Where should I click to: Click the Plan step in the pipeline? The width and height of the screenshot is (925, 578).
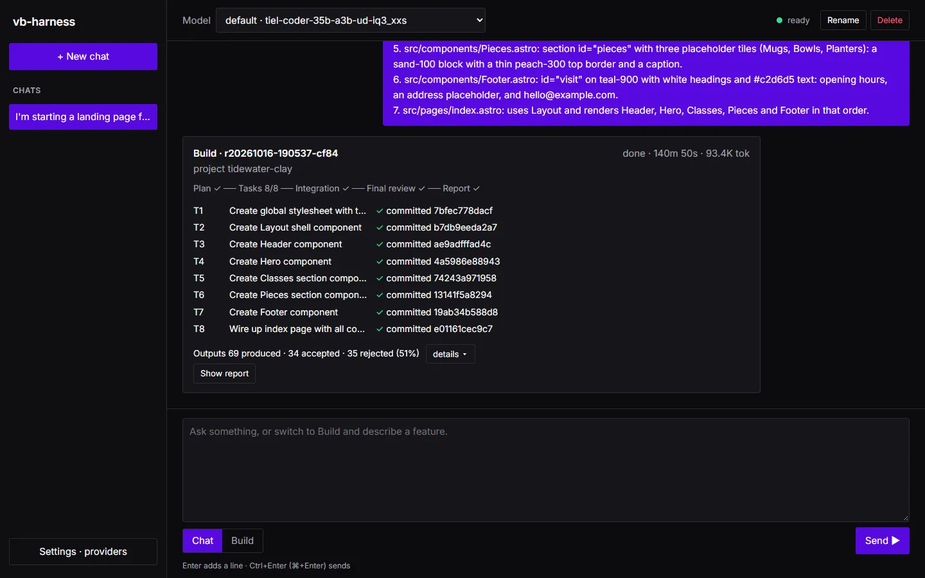[x=207, y=188]
